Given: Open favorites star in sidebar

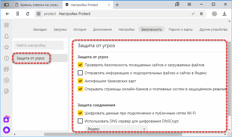Looking at the screenshot, I should (x=7, y=47).
